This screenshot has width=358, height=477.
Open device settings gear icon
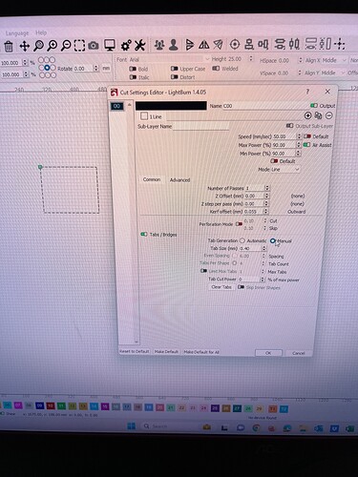pyautogui.click(x=126, y=45)
